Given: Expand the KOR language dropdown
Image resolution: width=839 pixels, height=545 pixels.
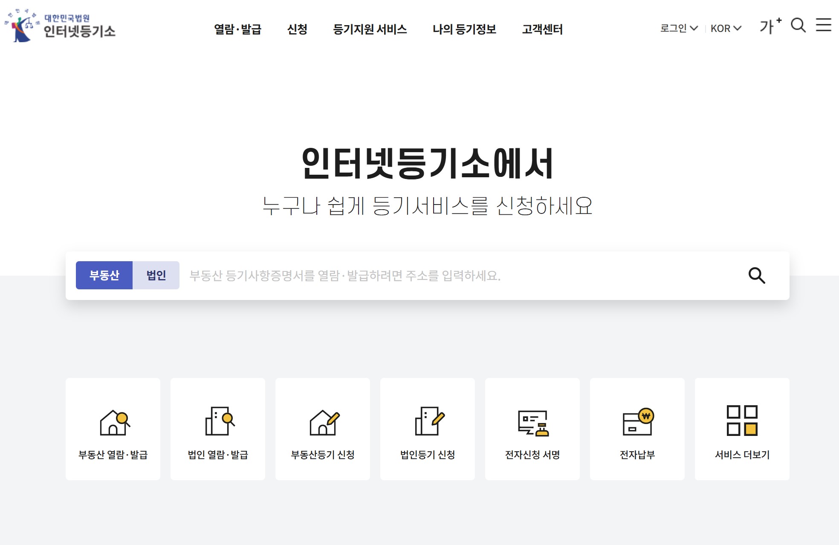Looking at the screenshot, I should (726, 29).
